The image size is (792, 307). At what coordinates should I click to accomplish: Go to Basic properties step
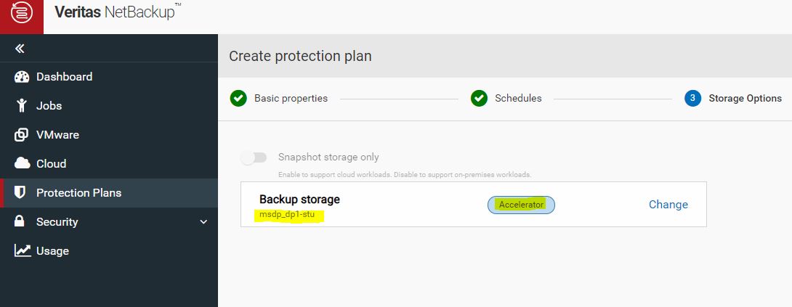click(291, 98)
